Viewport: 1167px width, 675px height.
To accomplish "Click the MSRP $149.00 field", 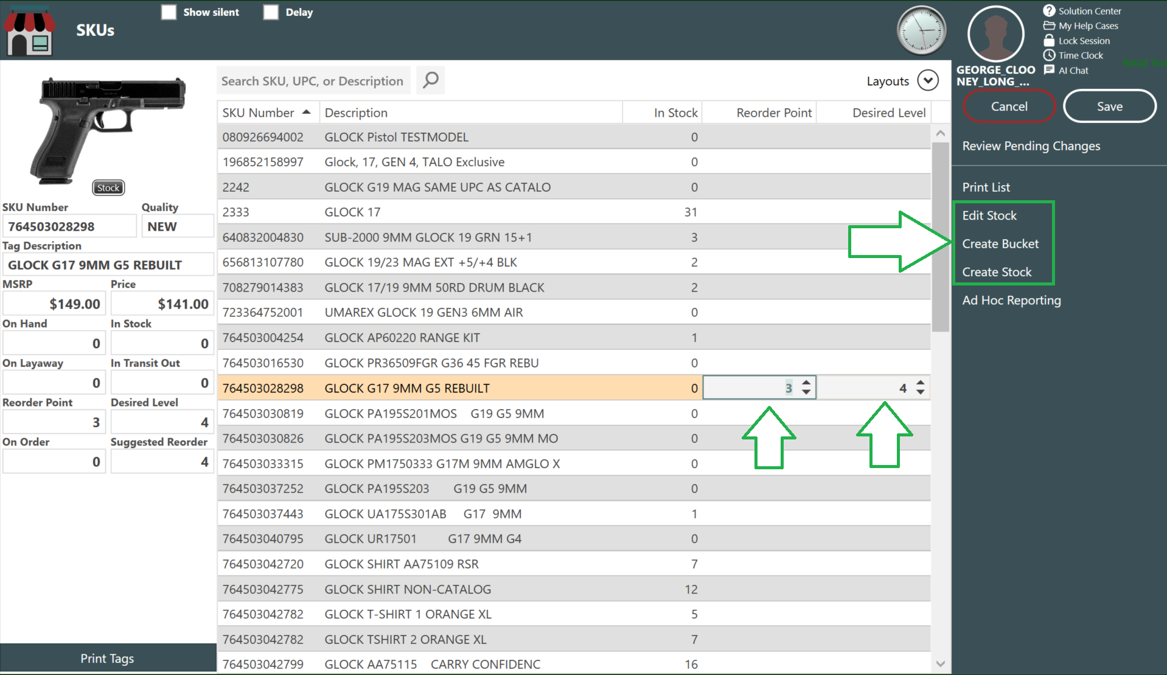I will (54, 304).
